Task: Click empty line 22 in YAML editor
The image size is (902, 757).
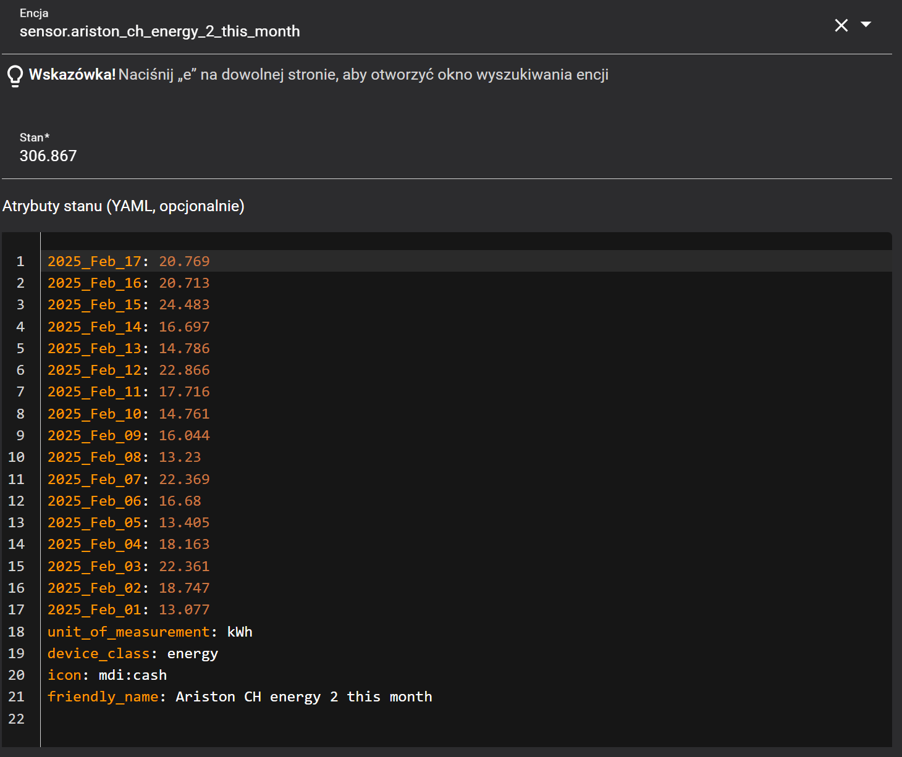Action: coord(247,719)
